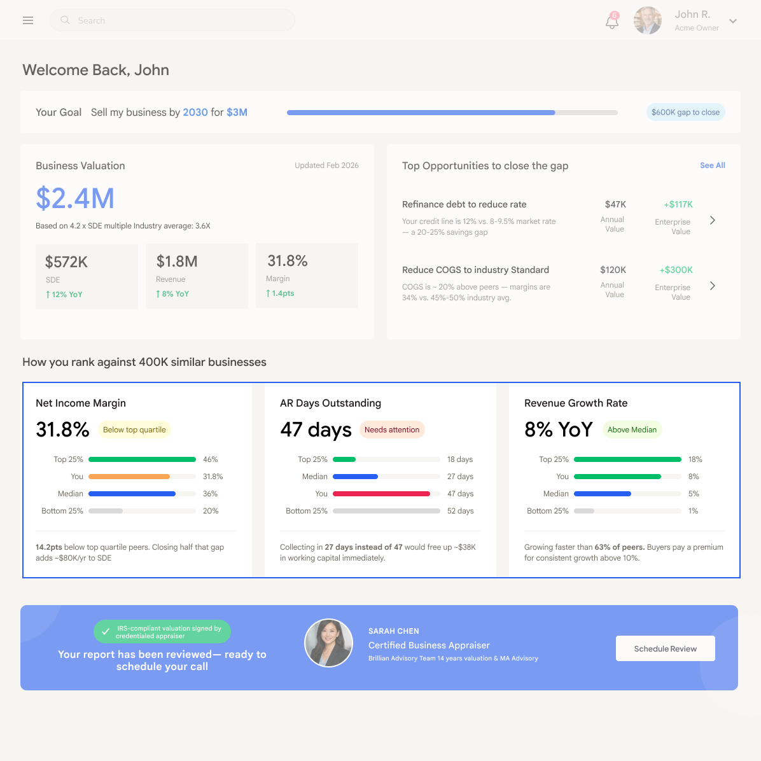761x761 pixels.
Task: Click Refinance debt to reduce rate title
Action: [x=464, y=204]
